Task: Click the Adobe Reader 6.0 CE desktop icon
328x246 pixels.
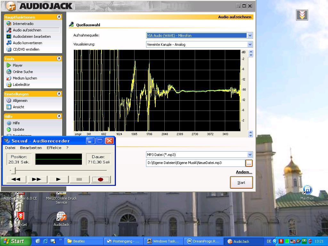Action: pyautogui.click(x=20, y=196)
